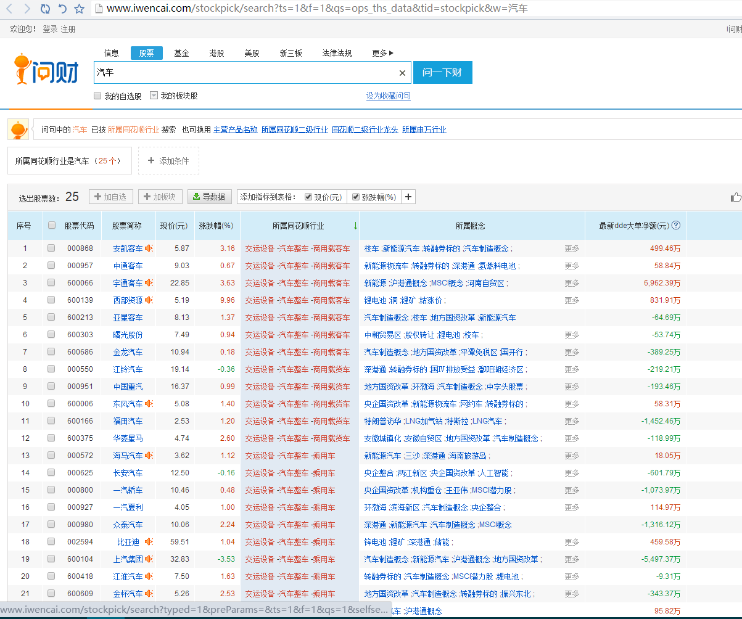Image resolution: width=742 pixels, height=619 pixels.
Task: Check the row checkbox for 000550
Action: point(51,369)
